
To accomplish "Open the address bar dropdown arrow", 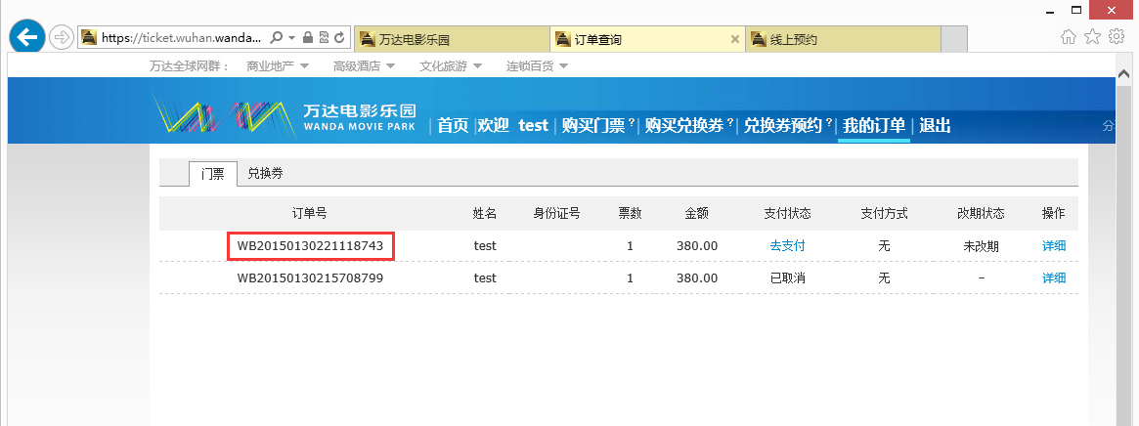I will coord(292,37).
